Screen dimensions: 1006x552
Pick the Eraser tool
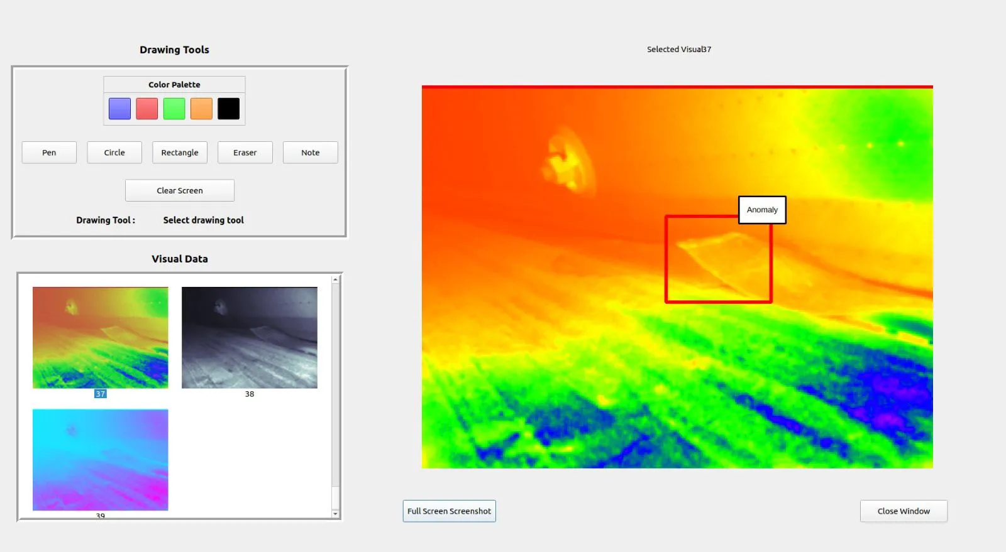click(x=245, y=153)
